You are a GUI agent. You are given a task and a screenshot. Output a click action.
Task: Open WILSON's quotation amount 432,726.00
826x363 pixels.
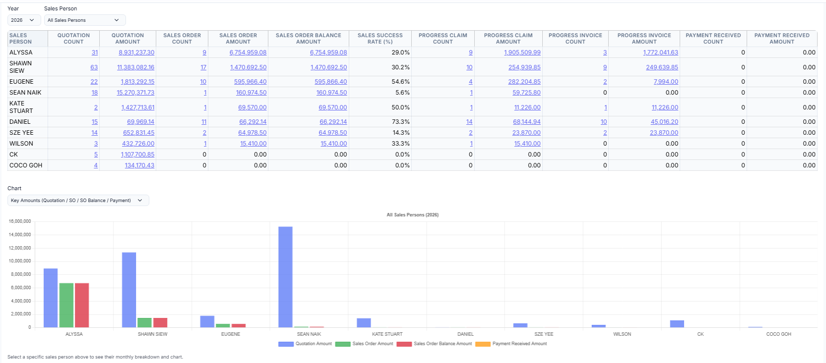click(x=138, y=144)
